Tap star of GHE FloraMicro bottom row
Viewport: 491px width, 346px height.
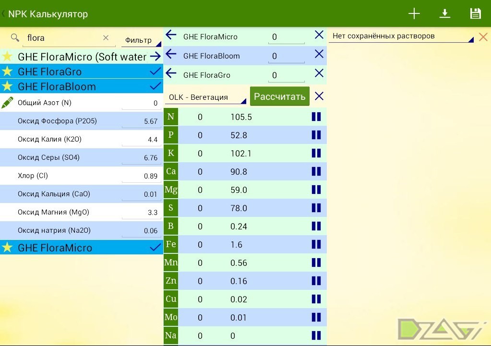pos(7,247)
